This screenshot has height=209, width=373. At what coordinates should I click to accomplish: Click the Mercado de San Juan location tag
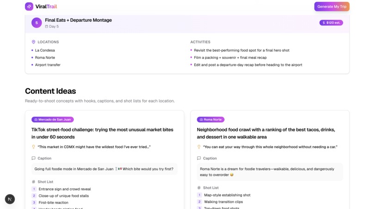[x=53, y=120]
